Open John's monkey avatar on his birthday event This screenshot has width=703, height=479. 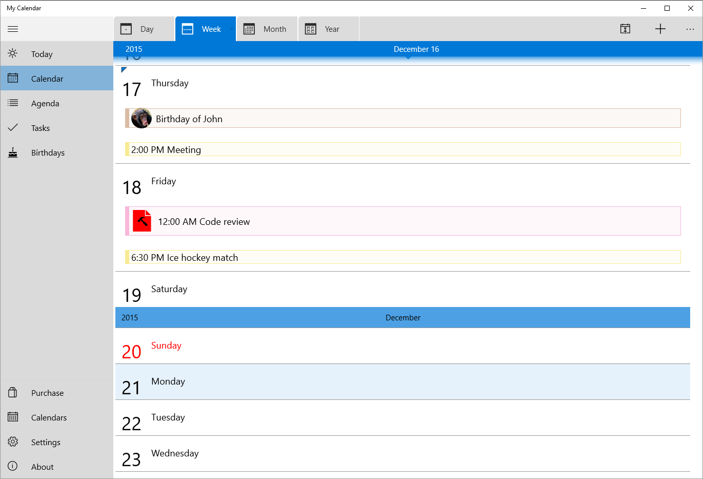click(x=141, y=118)
